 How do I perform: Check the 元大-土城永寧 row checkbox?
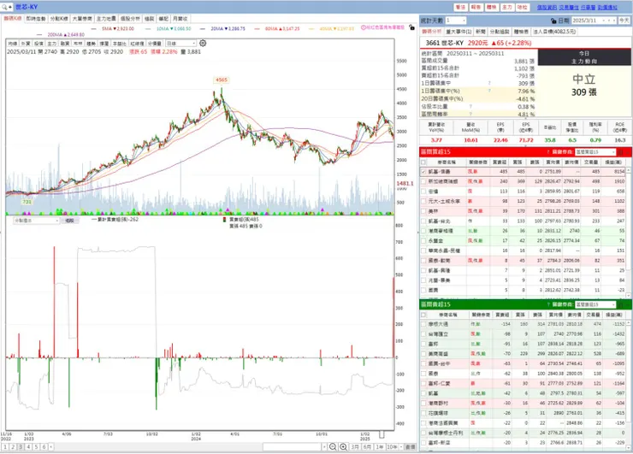[x=423, y=201]
